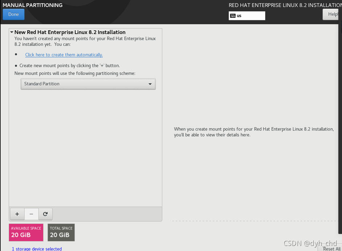Click the plus button to add mount point
Screen dimensions: 342x251
17,214
